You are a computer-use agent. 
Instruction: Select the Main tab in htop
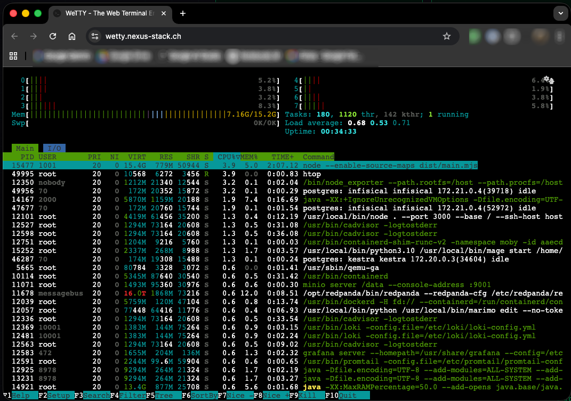click(x=25, y=148)
